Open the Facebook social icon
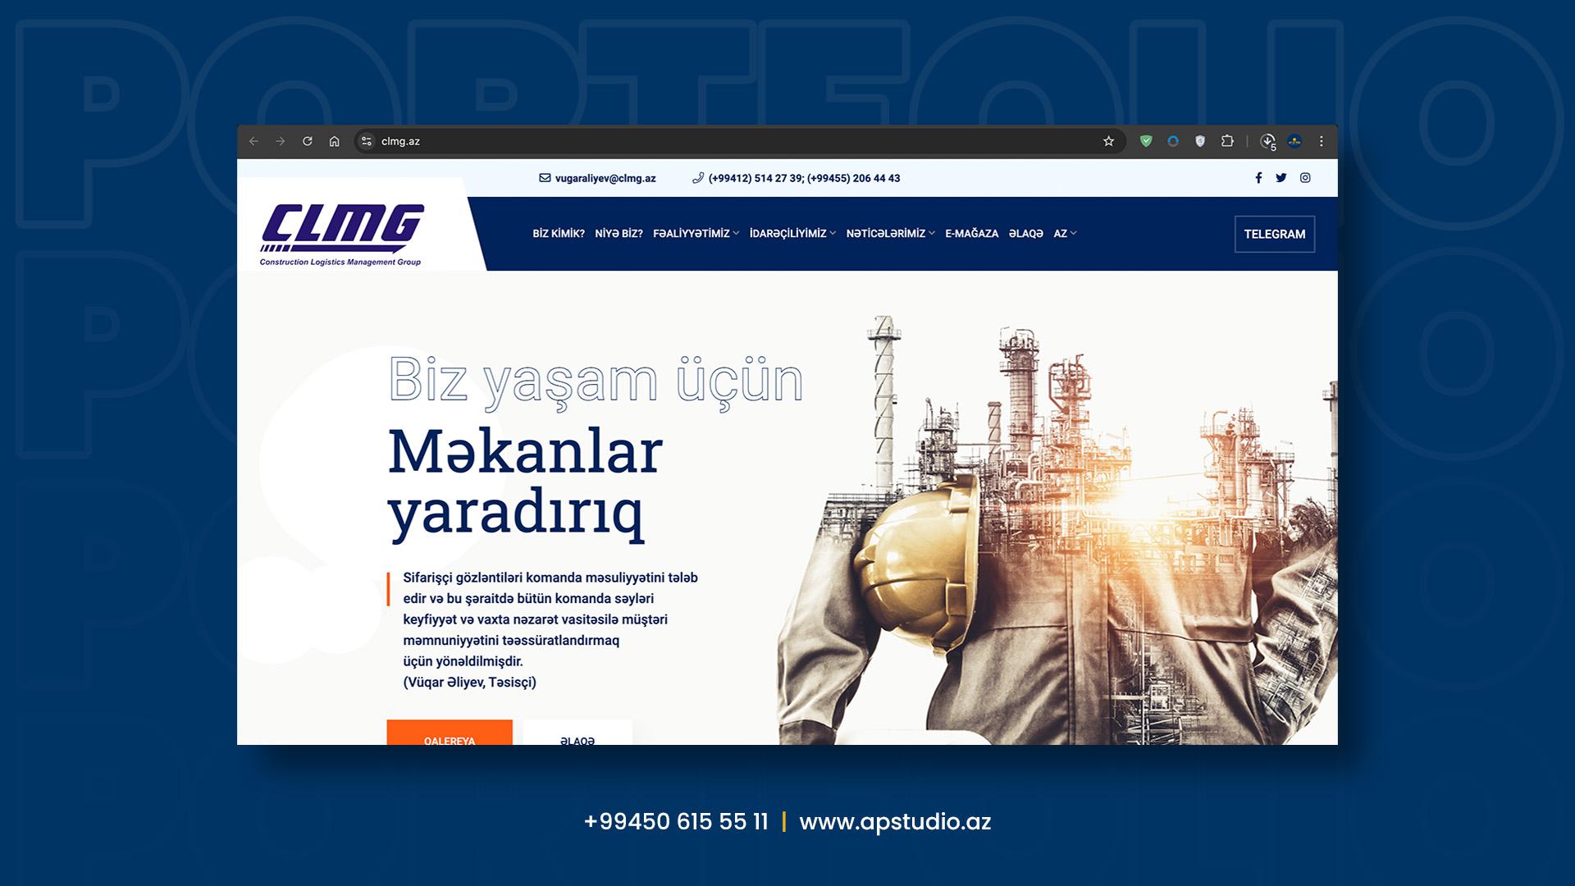Screen dimensions: 1575x886 pyautogui.click(x=1258, y=178)
